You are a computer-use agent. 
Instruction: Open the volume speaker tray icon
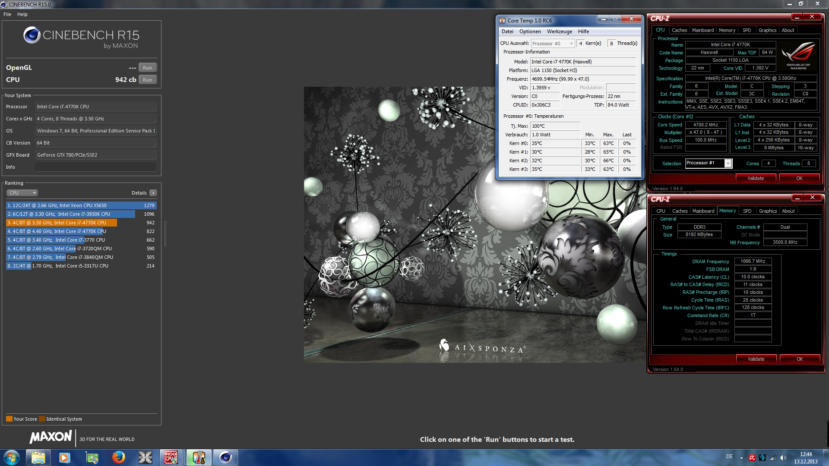(783, 458)
